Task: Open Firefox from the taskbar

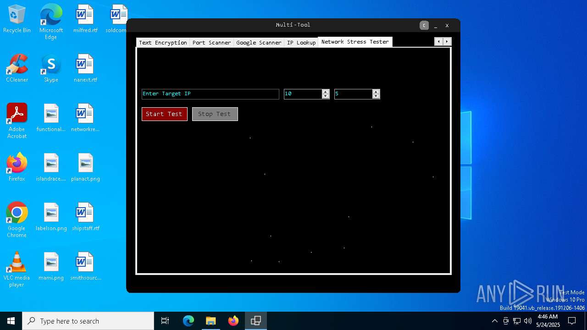Action: 233,321
